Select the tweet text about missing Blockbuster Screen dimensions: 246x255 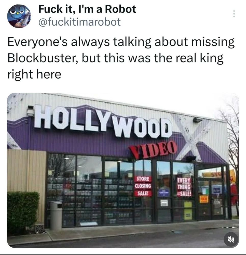[121, 58]
